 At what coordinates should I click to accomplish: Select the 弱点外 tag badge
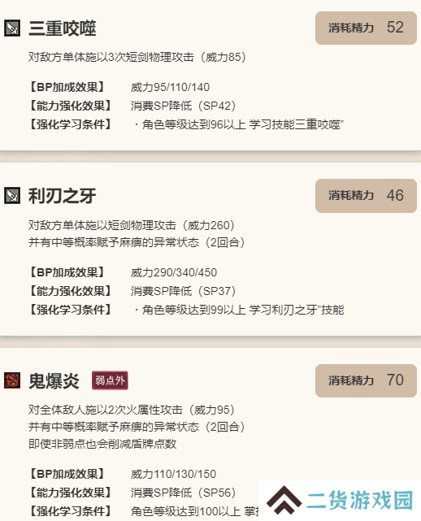tap(110, 380)
